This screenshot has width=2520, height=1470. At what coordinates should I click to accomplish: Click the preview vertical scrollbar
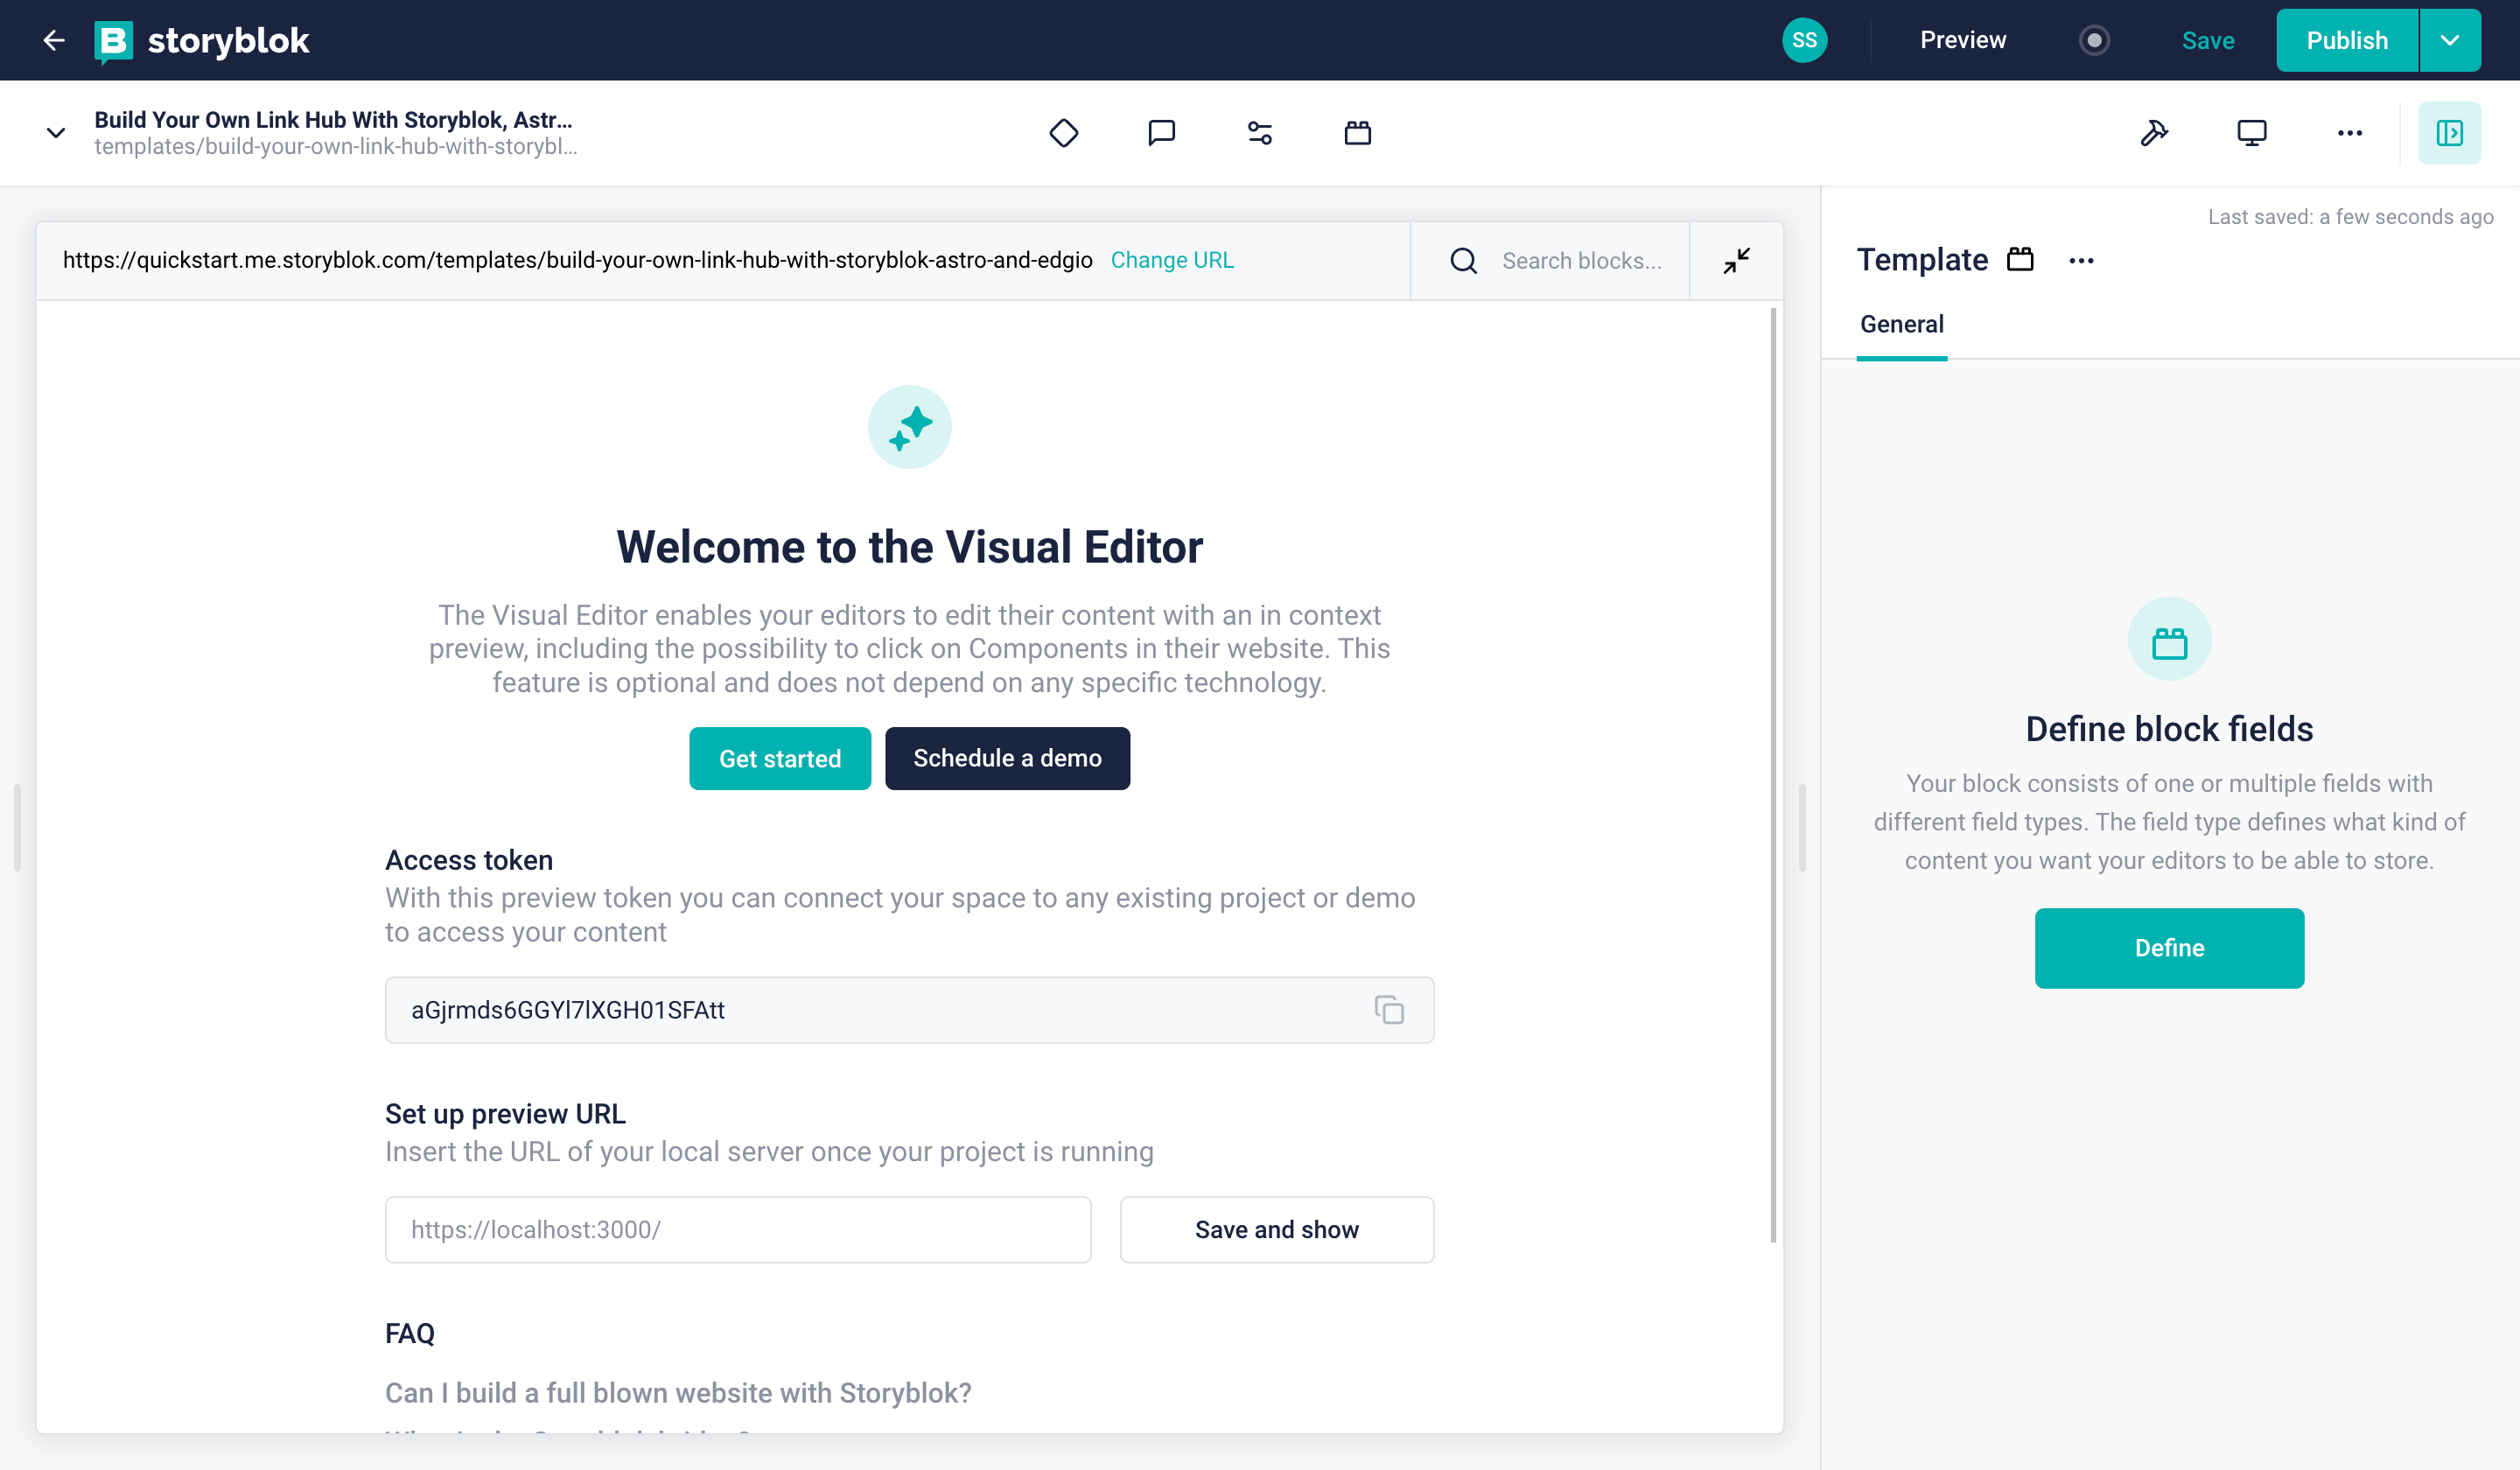click(x=1773, y=775)
